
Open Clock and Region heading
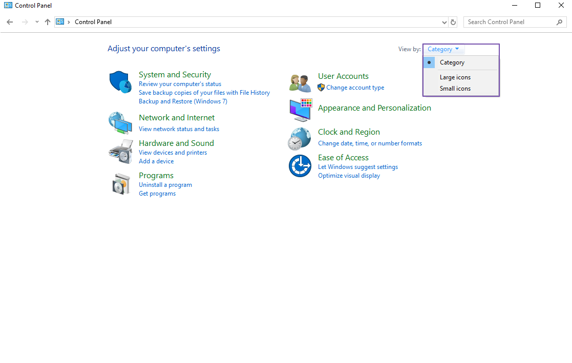coord(349,132)
